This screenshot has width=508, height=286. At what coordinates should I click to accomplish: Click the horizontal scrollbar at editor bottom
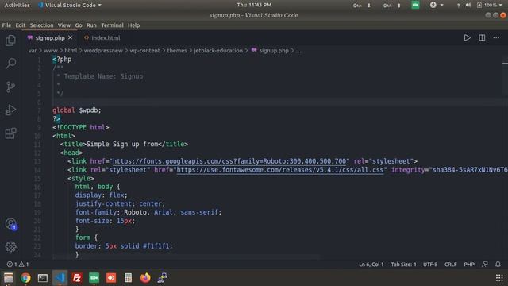coord(187,257)
